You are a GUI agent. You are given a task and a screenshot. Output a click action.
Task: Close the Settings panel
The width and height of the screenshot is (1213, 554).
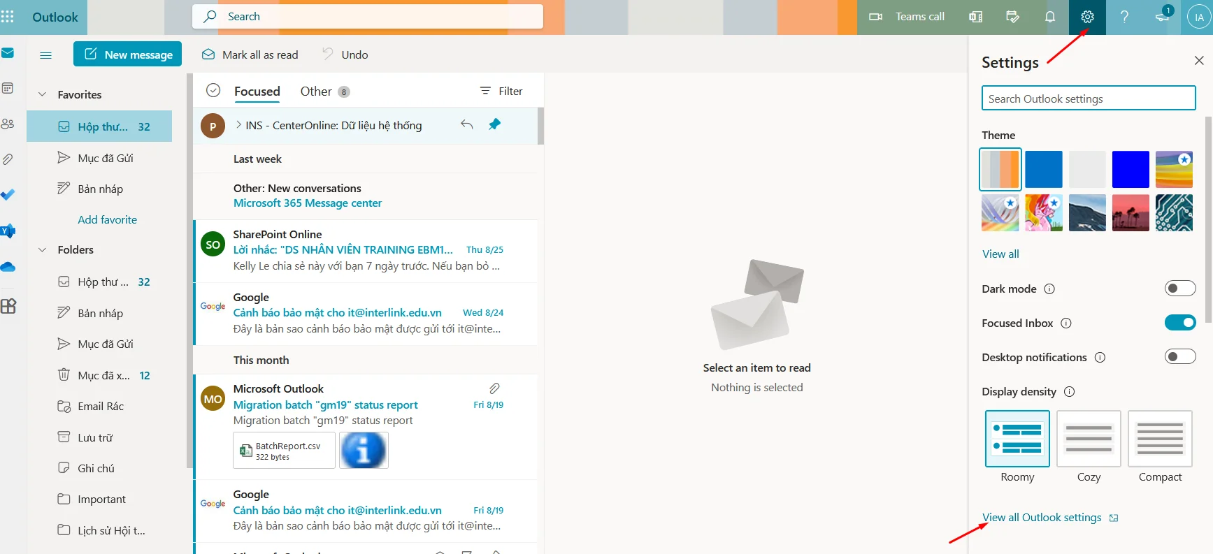pyautogui.click(x=1199, y=61)
